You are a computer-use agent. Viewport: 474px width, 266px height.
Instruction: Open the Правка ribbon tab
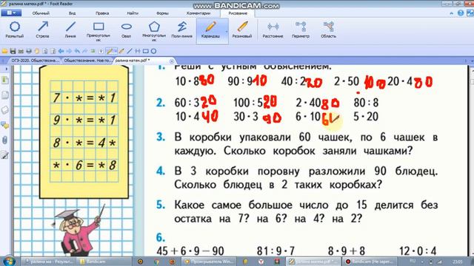click(x=102, y=13)
